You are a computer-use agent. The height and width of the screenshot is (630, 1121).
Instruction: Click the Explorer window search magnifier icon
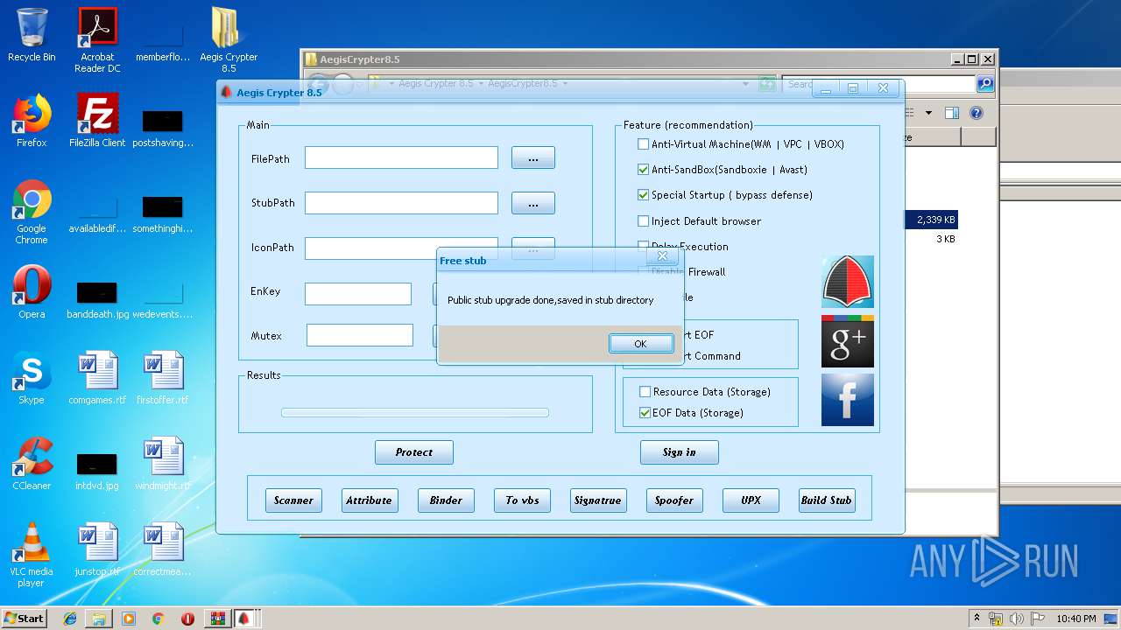985,84
